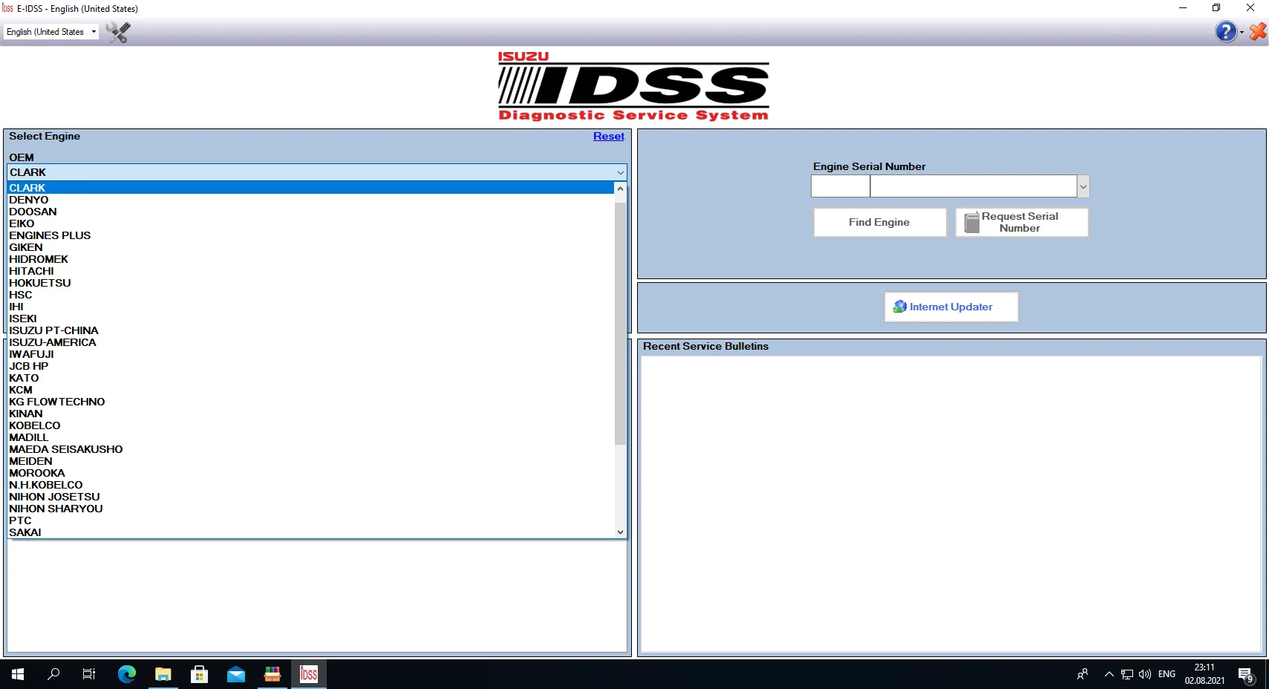Choose ISEKI from the OEM list
Screen dimensions: 1269x689
point(311,319)
